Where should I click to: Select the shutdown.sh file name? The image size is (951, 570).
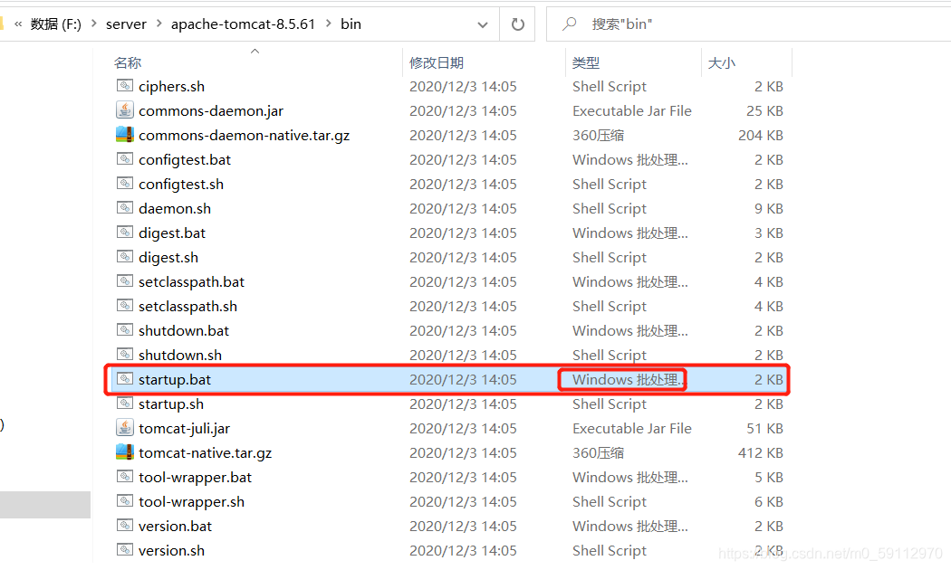pyautogui.click(x=180, y=355)
